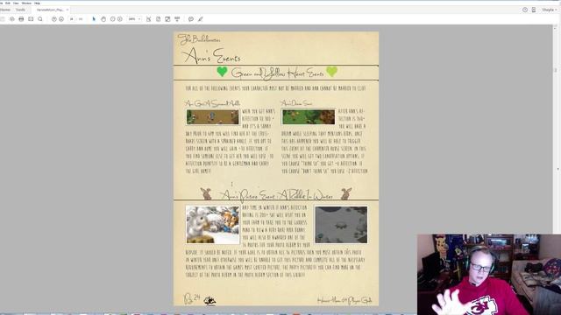Screen dimensions: 561x315
Task: Click the mobile device icon at top right
Action: (x=534, y=10)
